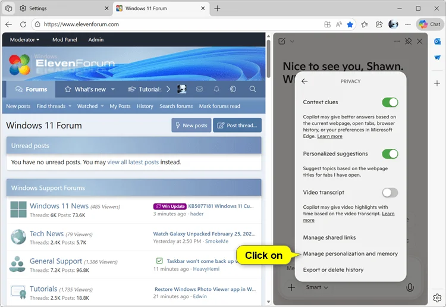
Task: Start new Copilot chat compose icon
Action: tap(282, 41)
